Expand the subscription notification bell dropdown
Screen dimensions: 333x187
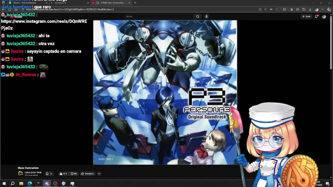pos(49,174)
